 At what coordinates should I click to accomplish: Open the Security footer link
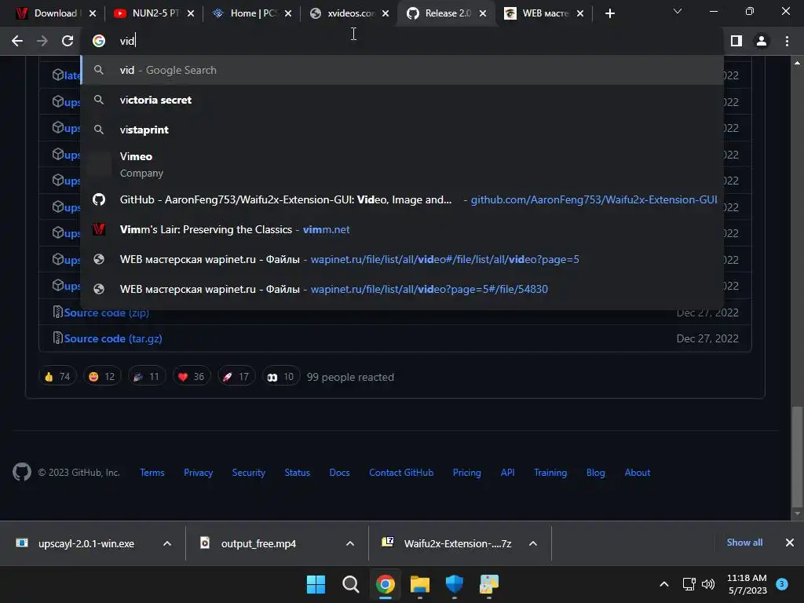coord(249,472)
